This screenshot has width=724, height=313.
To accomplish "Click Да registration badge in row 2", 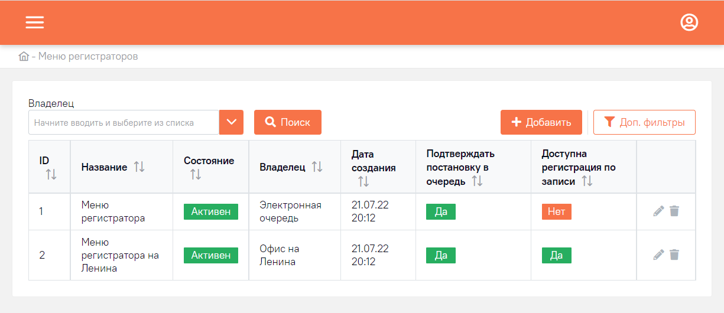I will pyautogui.click(x=557, y=255).
